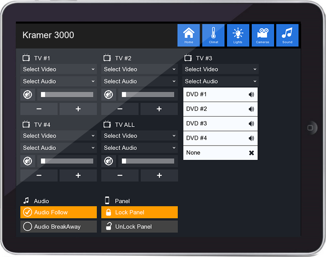Open the Sound music note icon
Viewport: 326px width, 257px height.
click(x=287, y=35)
